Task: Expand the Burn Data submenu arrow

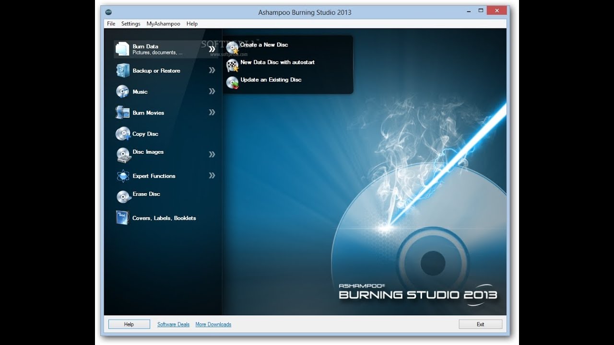Action: tap(212, 49)
